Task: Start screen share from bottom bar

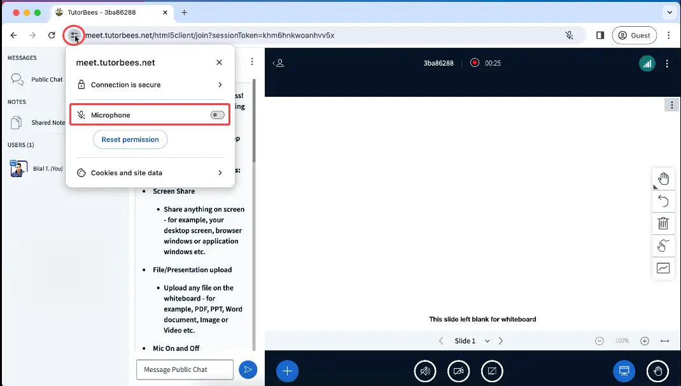Action: (492, 371)
